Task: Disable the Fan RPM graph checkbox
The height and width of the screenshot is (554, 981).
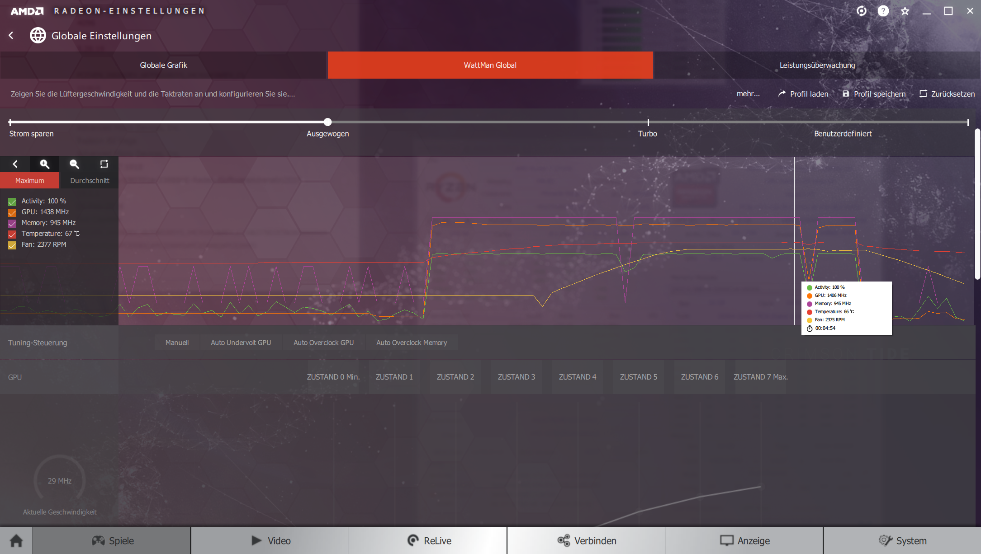Action: coord(12,245)
